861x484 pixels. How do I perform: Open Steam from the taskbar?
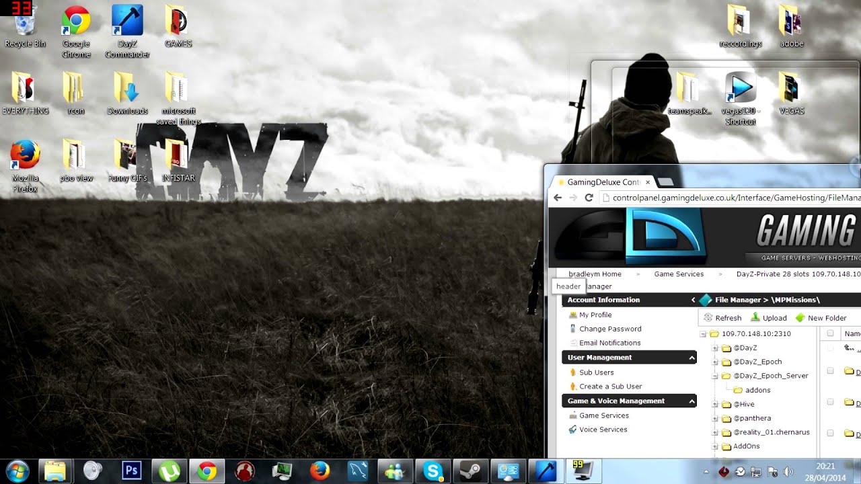pos(470,471)
